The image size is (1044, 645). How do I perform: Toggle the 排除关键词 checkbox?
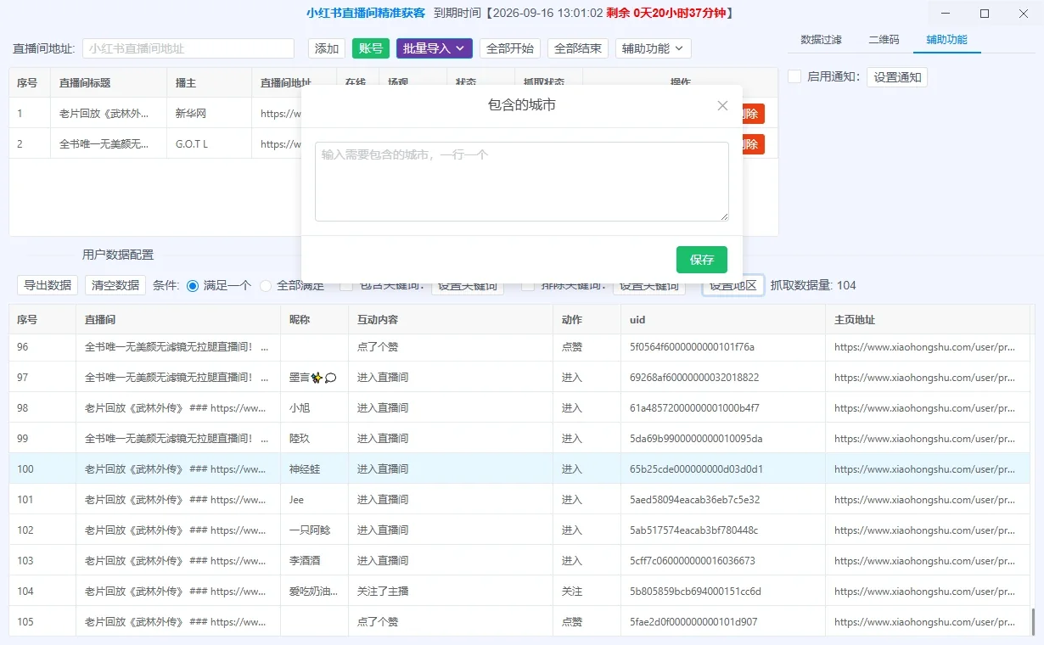point(528,285)
